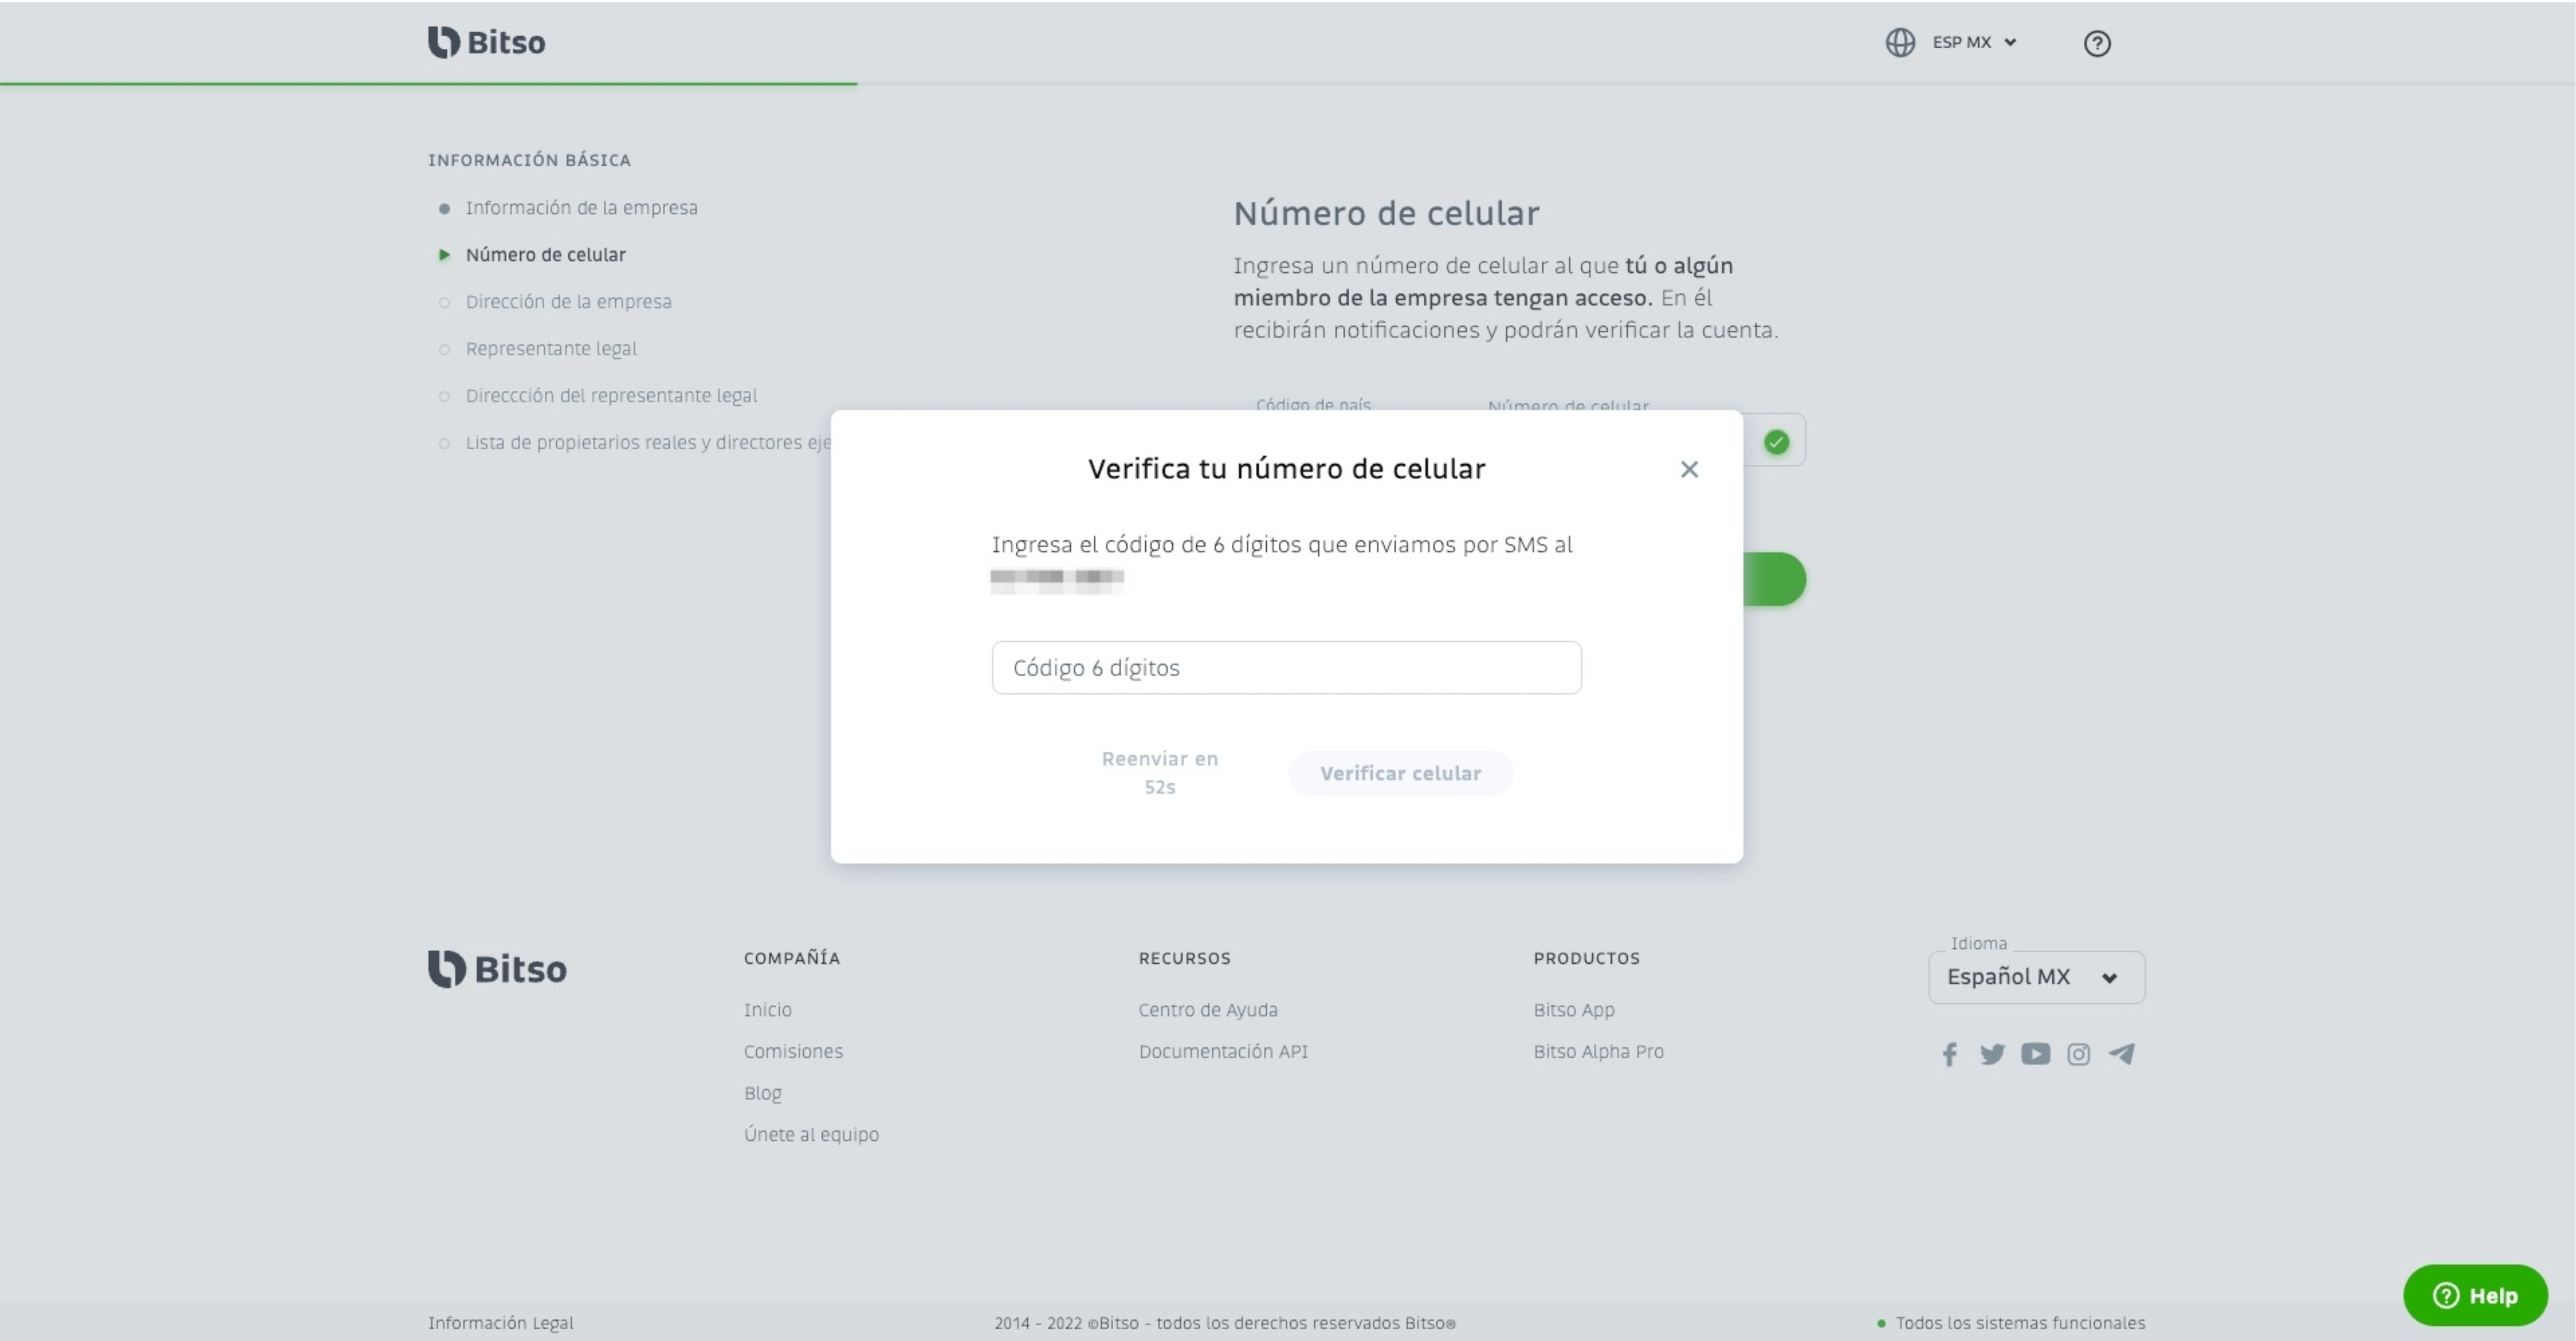This screenshot has height=1341, width=2576.
Task: Click the green Help chat button
Action: (2475, 1296)
